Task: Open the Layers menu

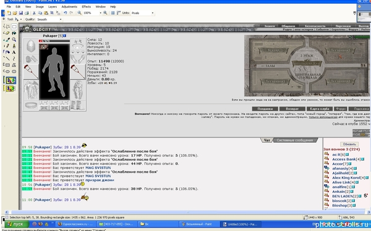Action: pos(53,7)
